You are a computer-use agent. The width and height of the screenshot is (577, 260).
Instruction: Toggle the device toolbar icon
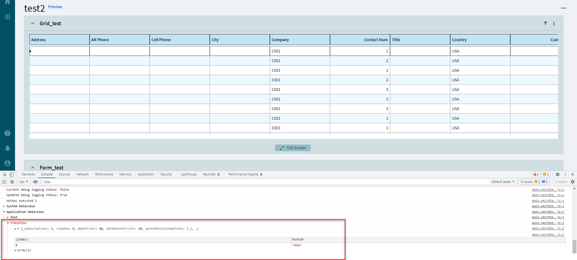click(12, 174)
